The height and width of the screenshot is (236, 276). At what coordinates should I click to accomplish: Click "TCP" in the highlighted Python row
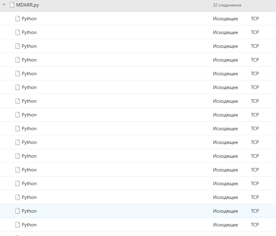[255, 211]
